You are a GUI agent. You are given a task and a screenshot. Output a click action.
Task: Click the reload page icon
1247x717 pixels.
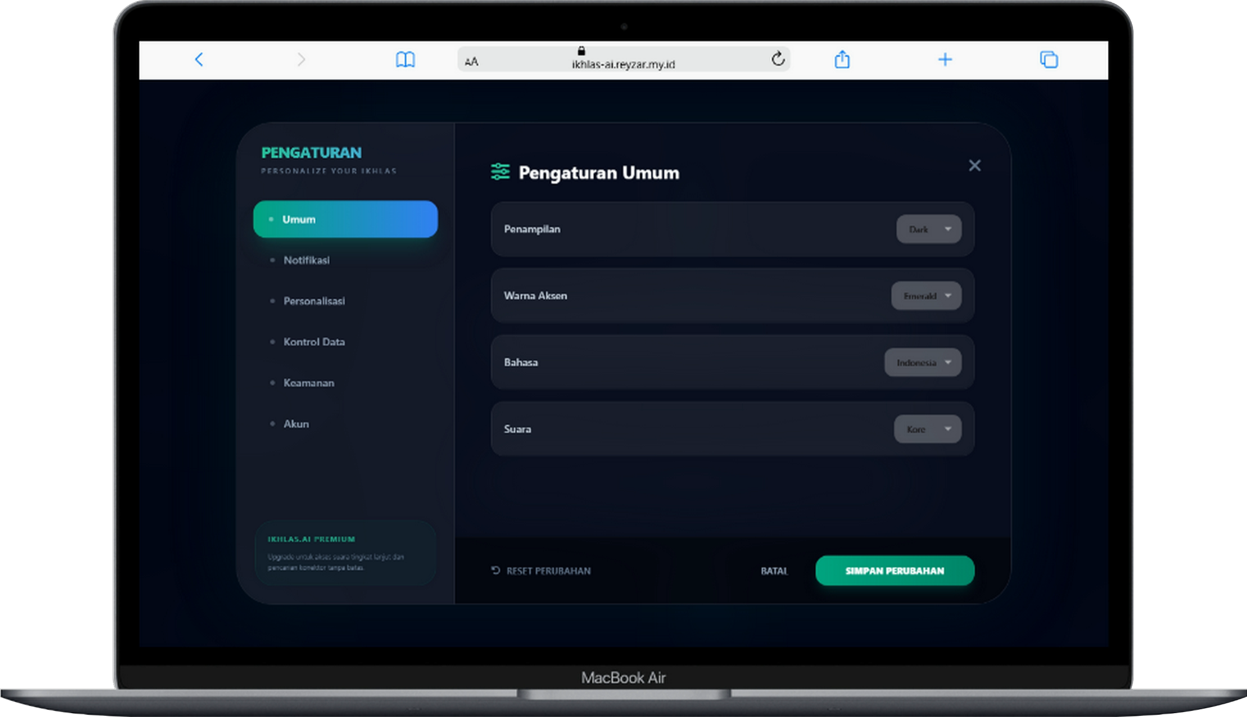click(778, 59)
